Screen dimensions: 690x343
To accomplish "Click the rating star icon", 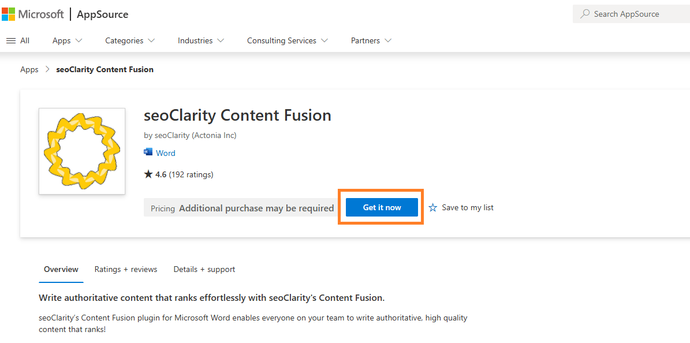I will 148,174.
